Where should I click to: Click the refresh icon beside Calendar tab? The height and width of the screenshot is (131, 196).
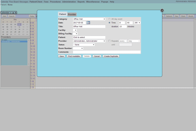tap(11, 13)
